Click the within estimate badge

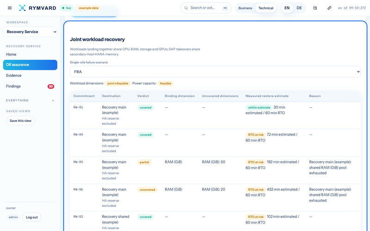click(x=259, y=108)
